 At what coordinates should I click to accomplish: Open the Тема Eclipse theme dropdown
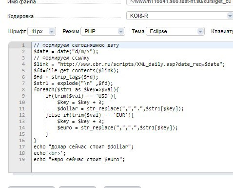(x=175, y=31)
